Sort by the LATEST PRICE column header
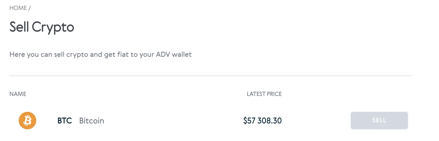 click(264, 94)
